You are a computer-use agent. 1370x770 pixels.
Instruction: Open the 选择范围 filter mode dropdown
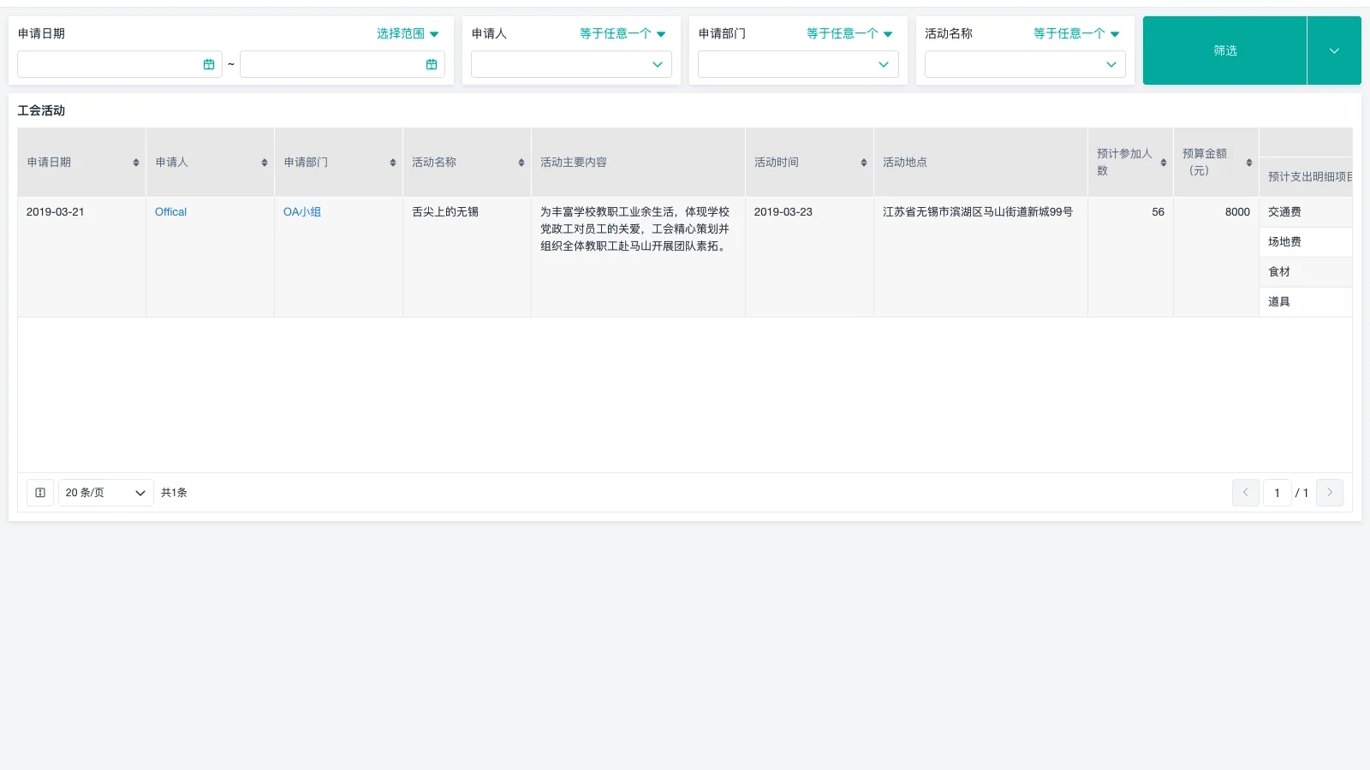tap(408, 33)
